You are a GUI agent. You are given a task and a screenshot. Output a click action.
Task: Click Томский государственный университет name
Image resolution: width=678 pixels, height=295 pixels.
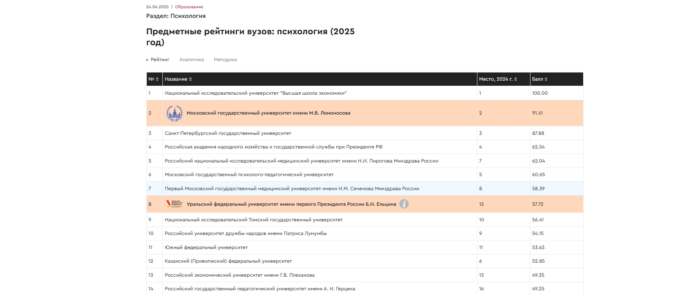pyautogui.click(x=254, y=220)
